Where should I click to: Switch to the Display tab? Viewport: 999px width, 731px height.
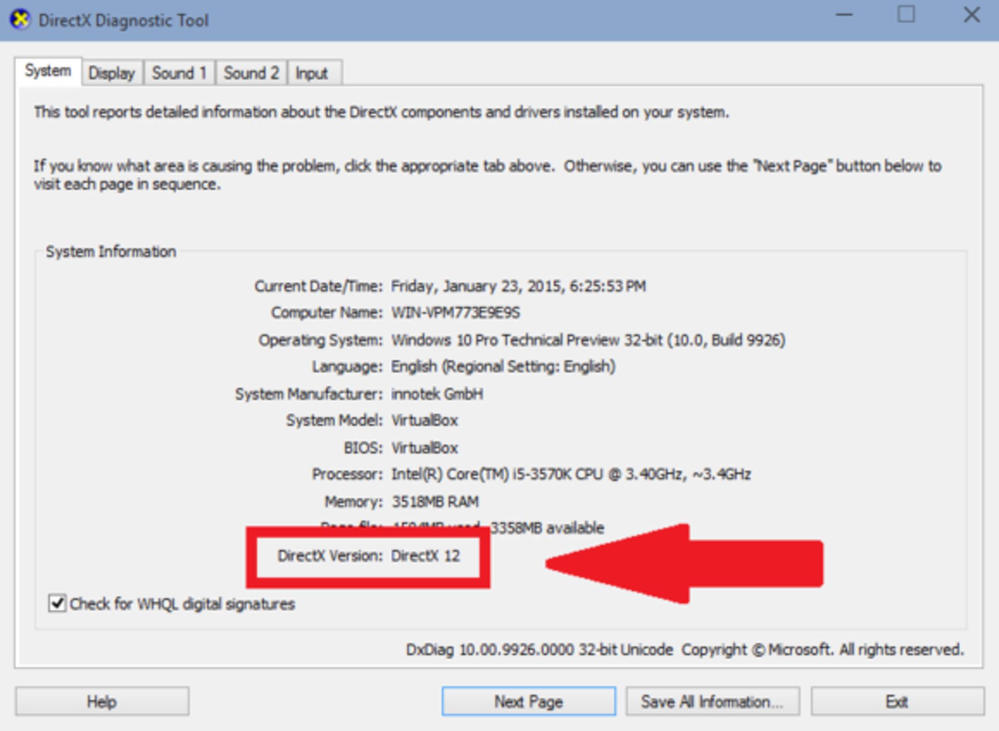[x=112, y=73]
